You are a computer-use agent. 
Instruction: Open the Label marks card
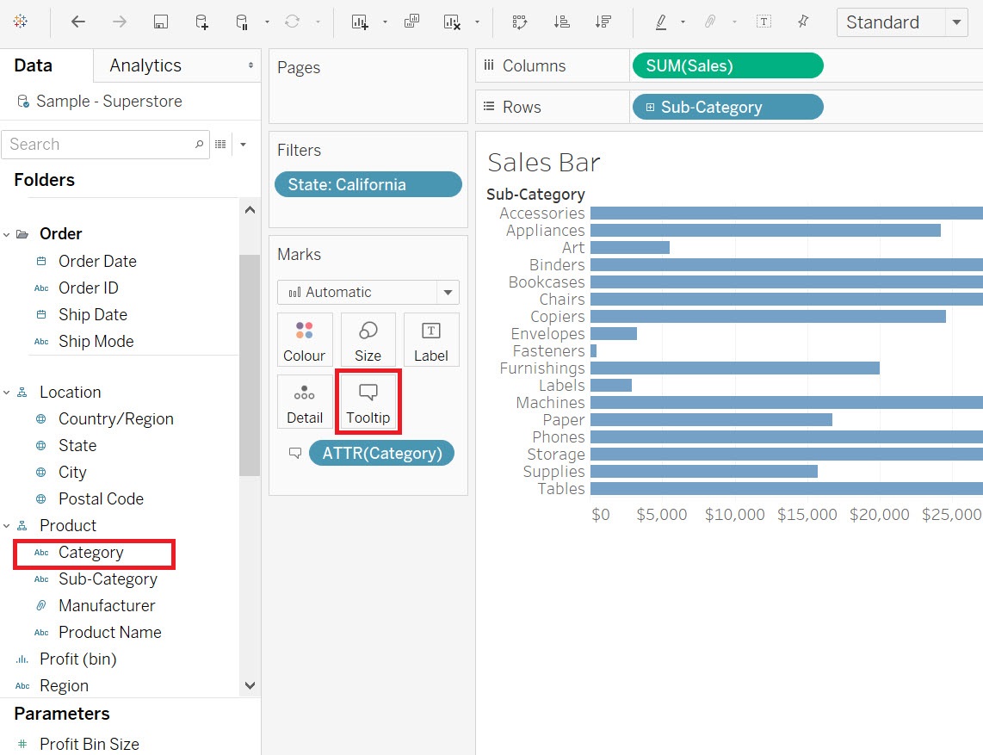(431, 339)
